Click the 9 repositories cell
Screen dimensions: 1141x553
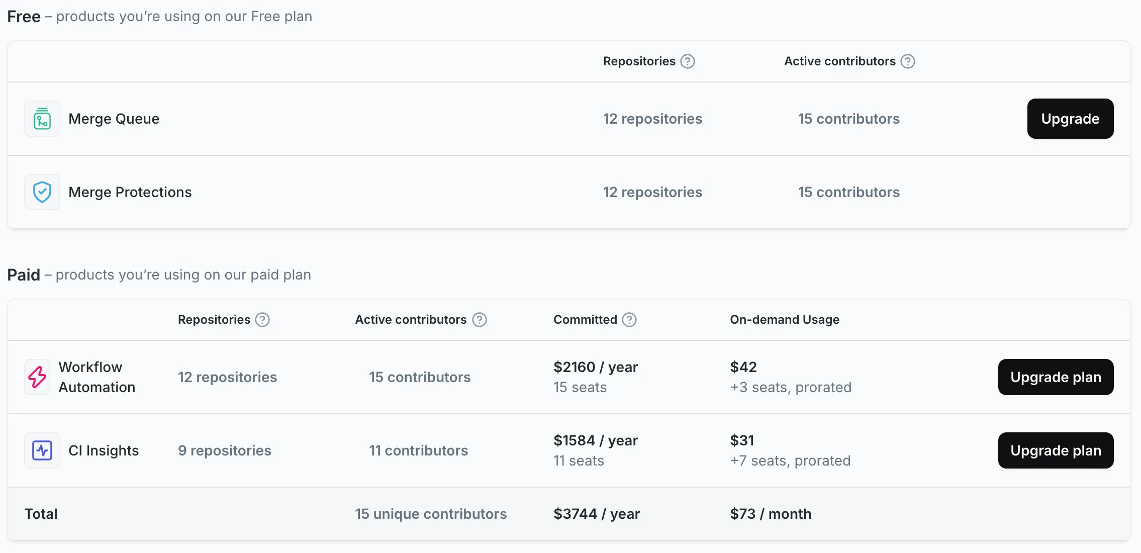[225, 450]
